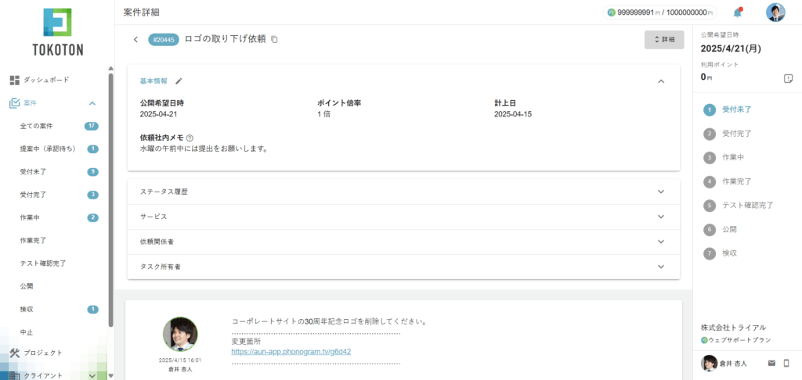Open the notification bell
Screen dimensions: 802x380
737,13
